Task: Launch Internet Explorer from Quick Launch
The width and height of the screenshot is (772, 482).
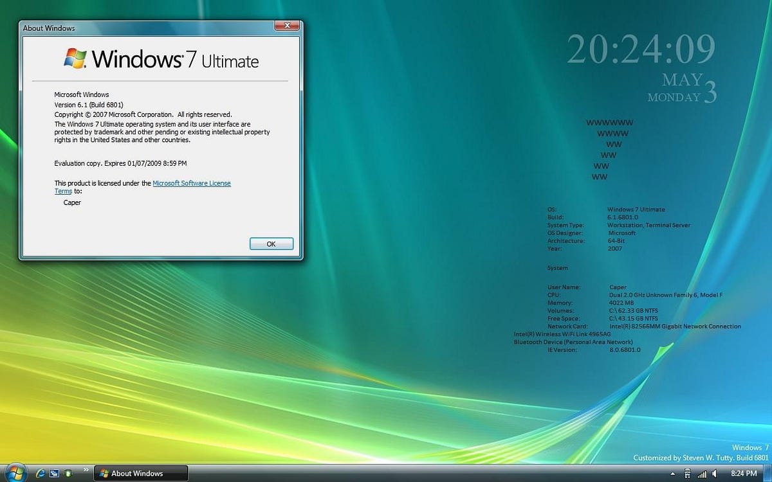Action: pos(41,473)
